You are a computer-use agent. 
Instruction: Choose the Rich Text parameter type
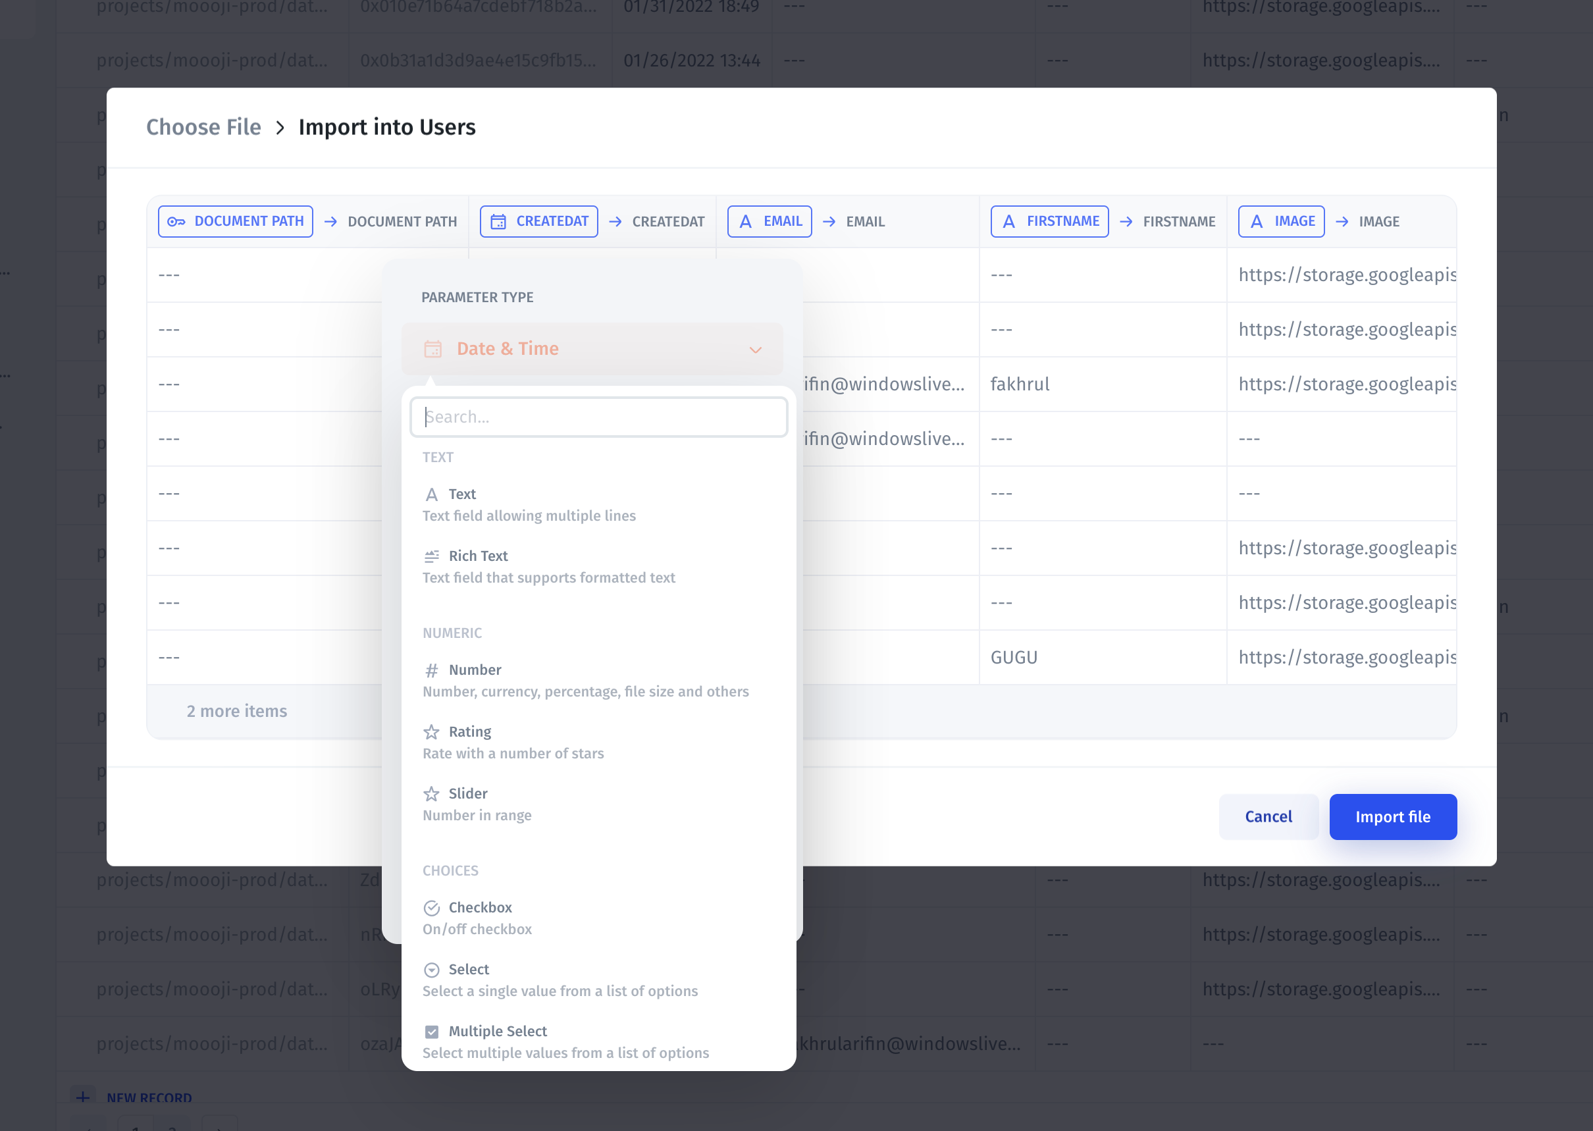599,567
